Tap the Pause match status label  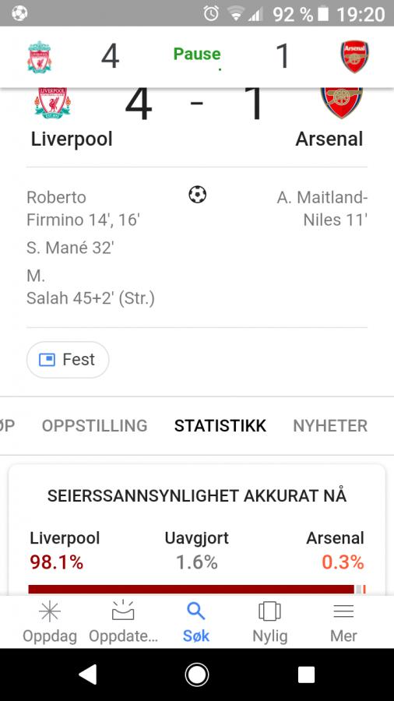pos(197,54)
